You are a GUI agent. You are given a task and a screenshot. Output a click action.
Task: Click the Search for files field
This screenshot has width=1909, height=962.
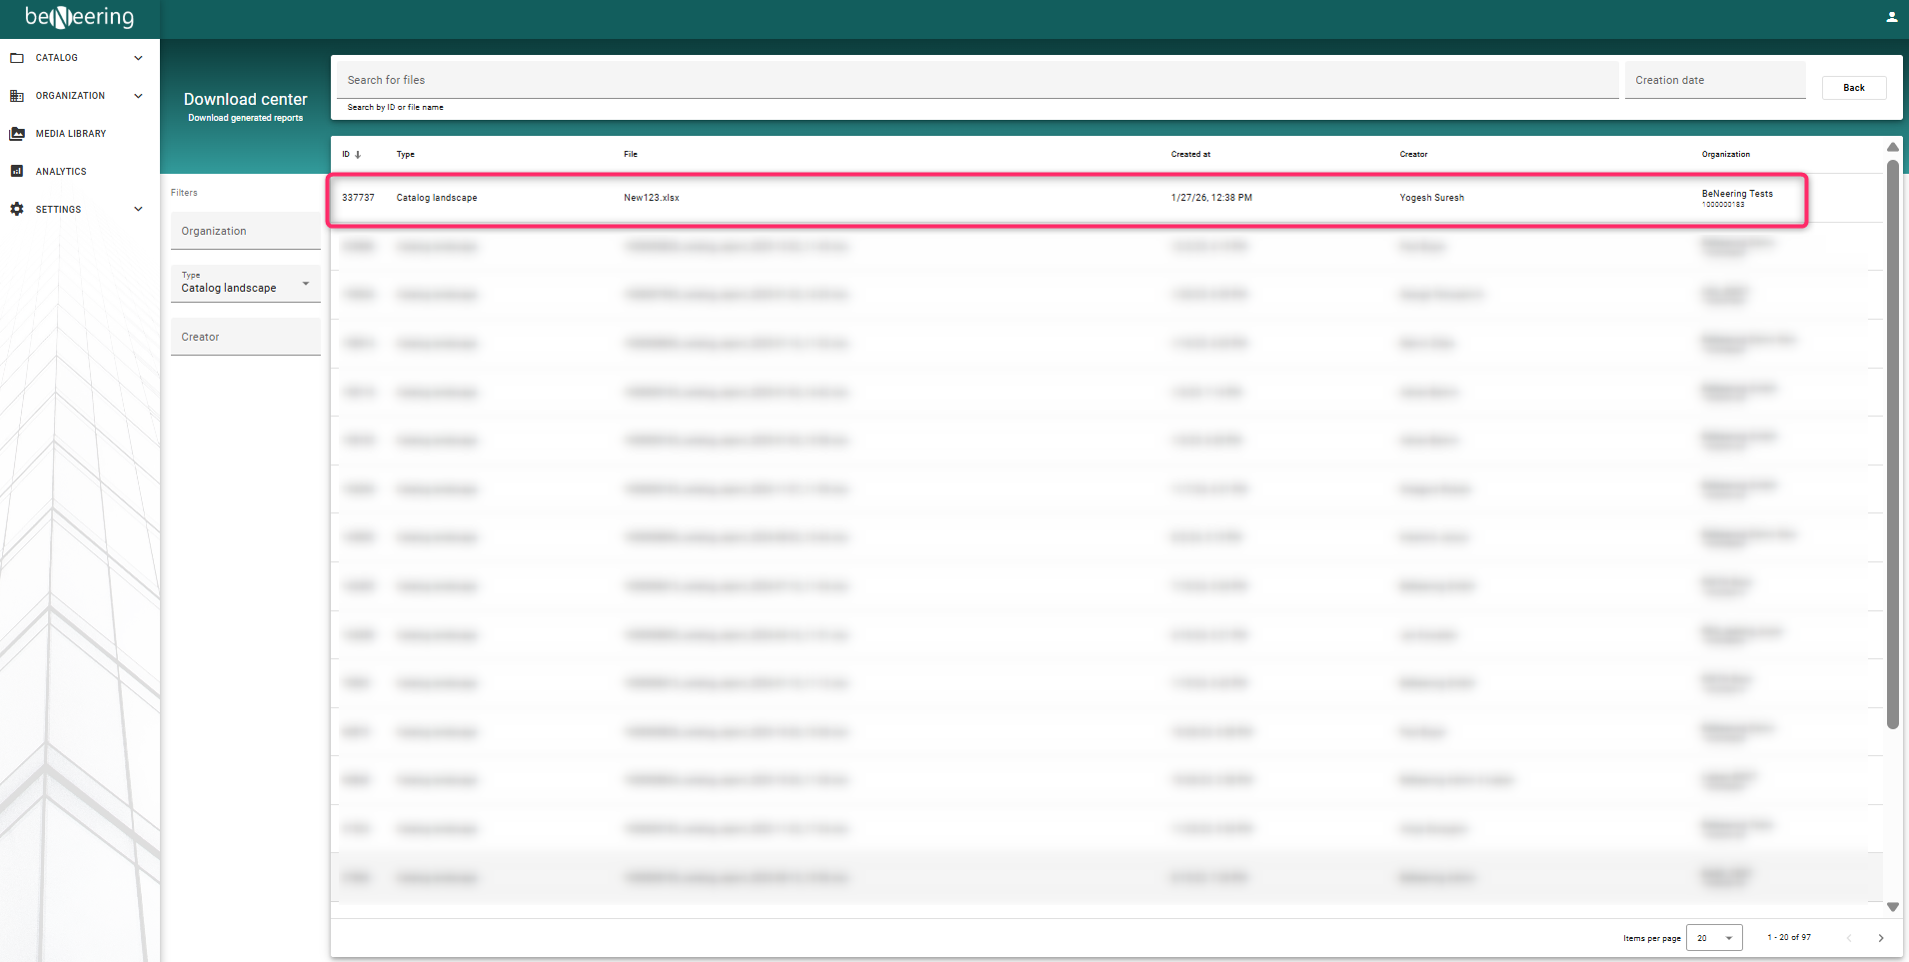coord(976,80)
